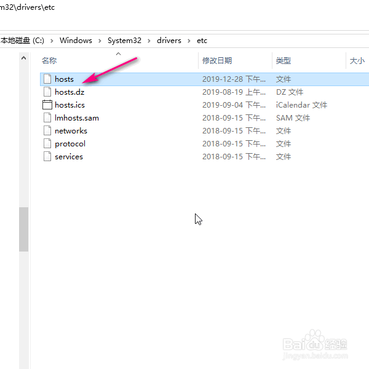This screenshot has width=369, height=369.
Task: Expand chevron after System32 breadcrumb
Action: [149, 41]
